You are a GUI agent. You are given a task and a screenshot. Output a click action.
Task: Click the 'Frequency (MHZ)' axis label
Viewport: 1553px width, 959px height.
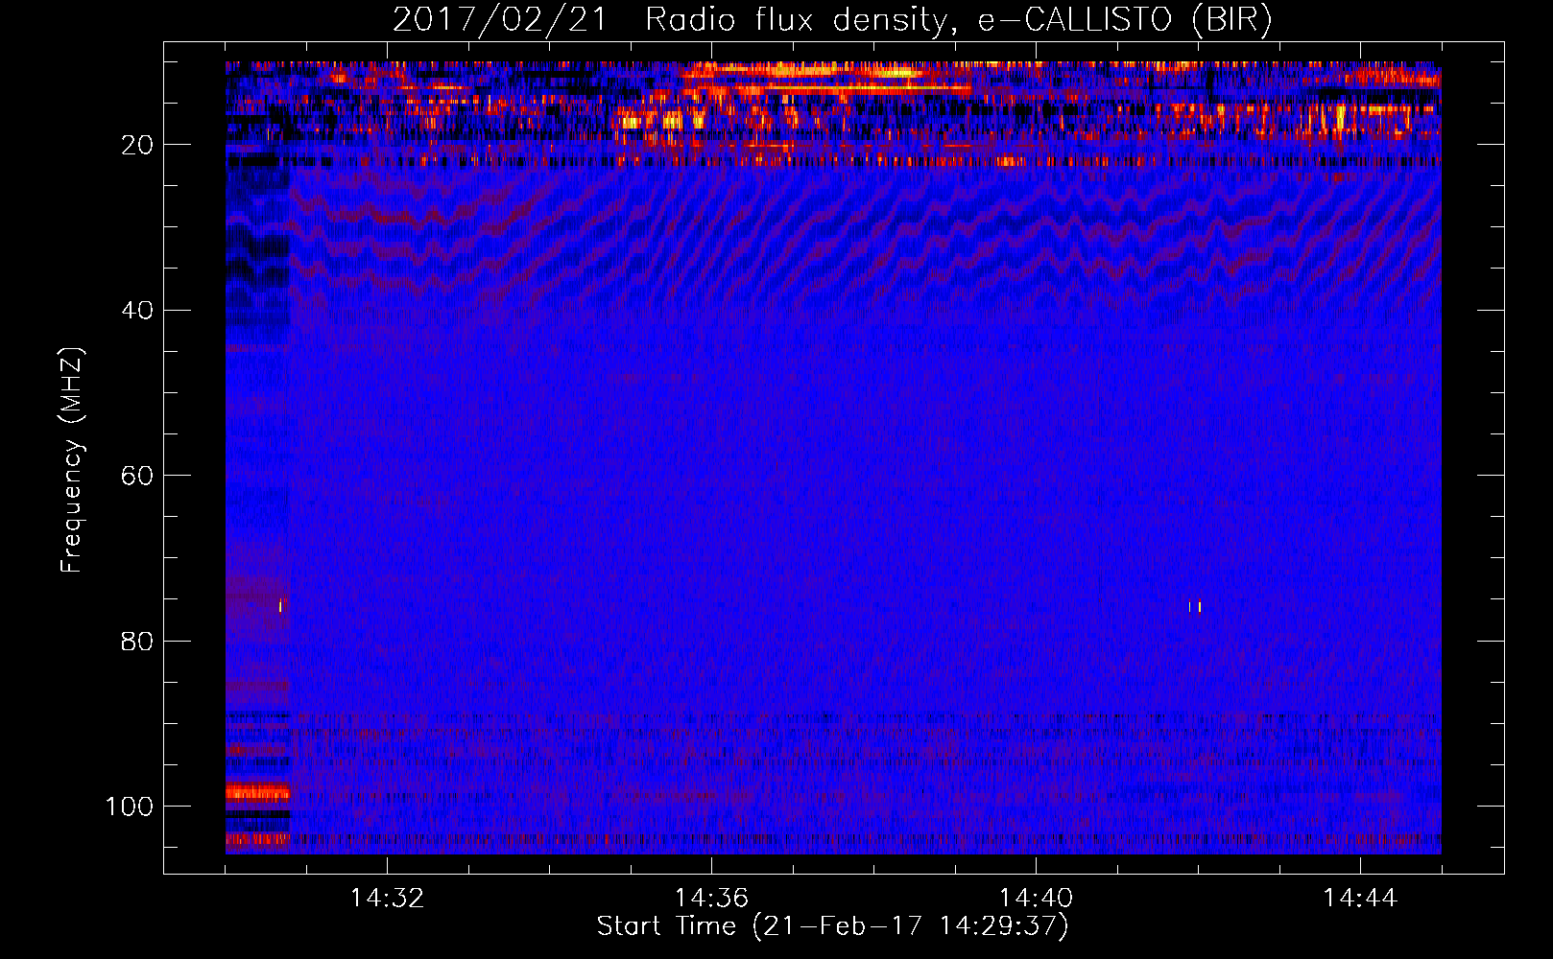[72, 460]
